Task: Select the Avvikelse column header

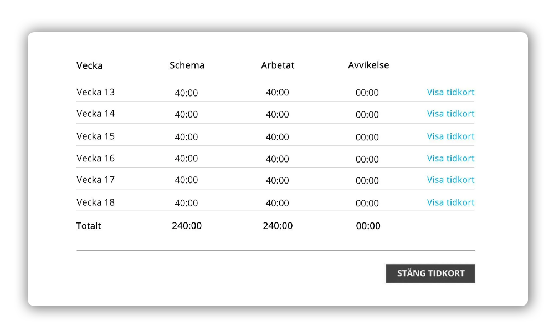Action: pyautogui.click(x=368, y=65)
